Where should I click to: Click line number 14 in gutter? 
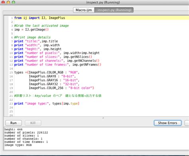pos(11,69)
